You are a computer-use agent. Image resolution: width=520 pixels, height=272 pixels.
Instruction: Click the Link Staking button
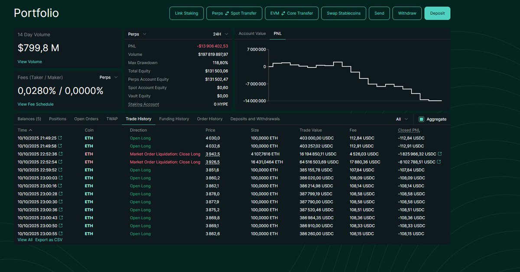[186, 13]
